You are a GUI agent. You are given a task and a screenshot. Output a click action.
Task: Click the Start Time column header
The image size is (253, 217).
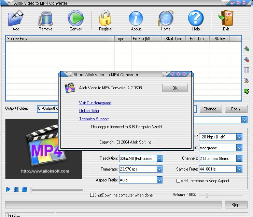pyautogui.click(x=174, y=39)
